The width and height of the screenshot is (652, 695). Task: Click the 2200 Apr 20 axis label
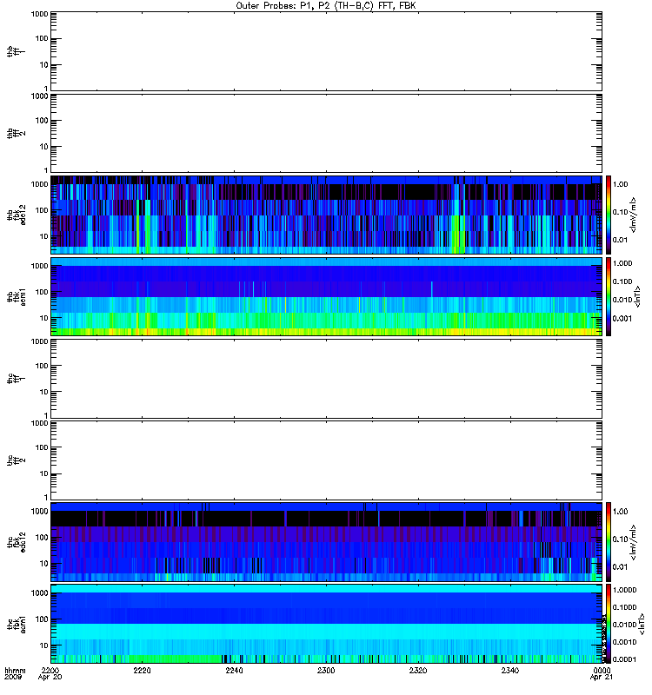coord(50,674)
